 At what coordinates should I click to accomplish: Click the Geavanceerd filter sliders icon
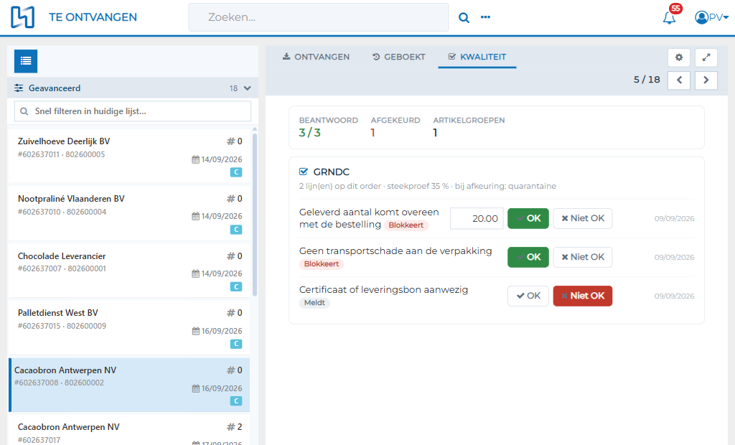(x=19, y=88)
